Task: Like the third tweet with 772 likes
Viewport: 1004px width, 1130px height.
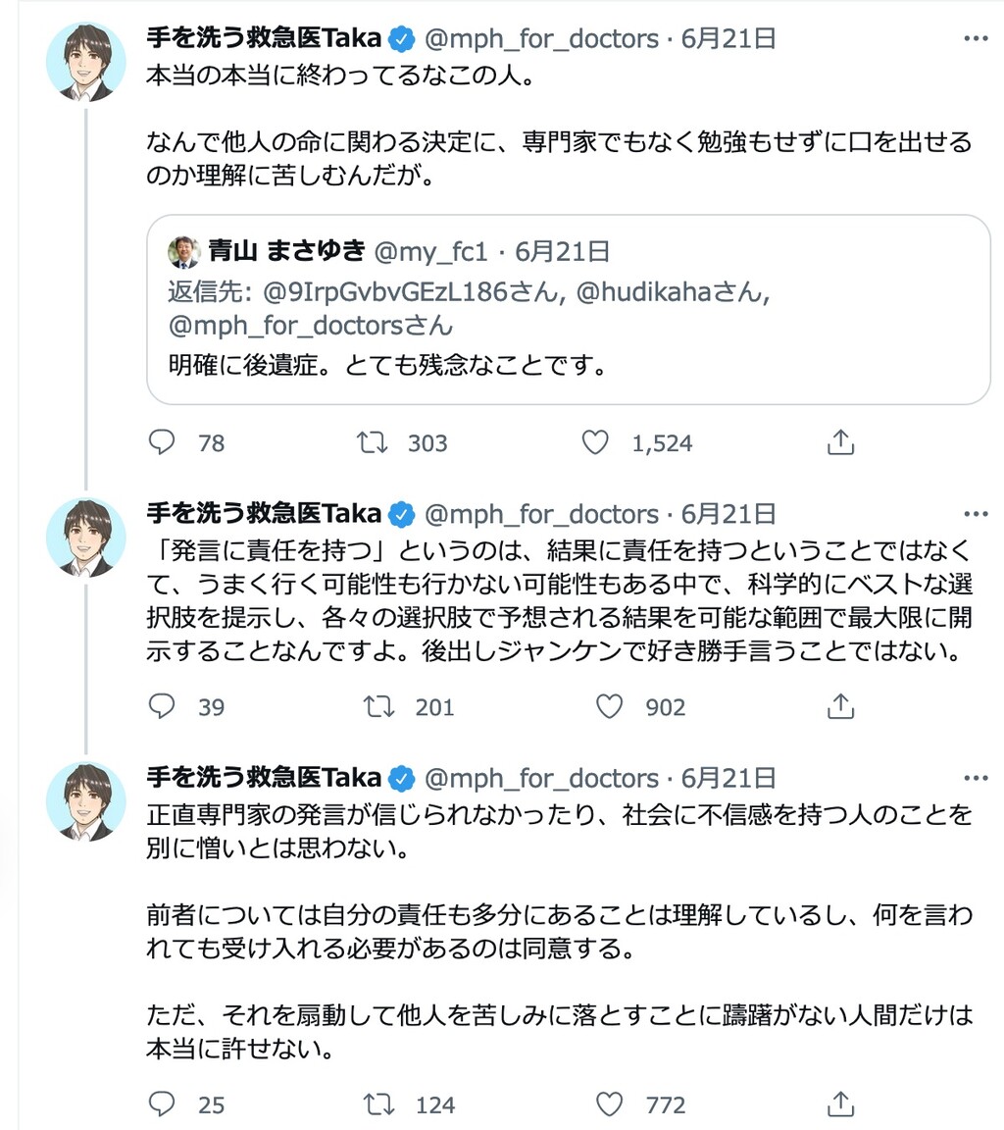Action: click(x=610, y=1104)
